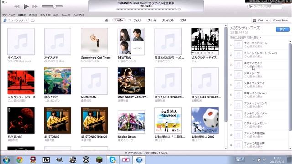Click the blue 終了 (done) button
The image size is (292, 164).
point(282,29)
